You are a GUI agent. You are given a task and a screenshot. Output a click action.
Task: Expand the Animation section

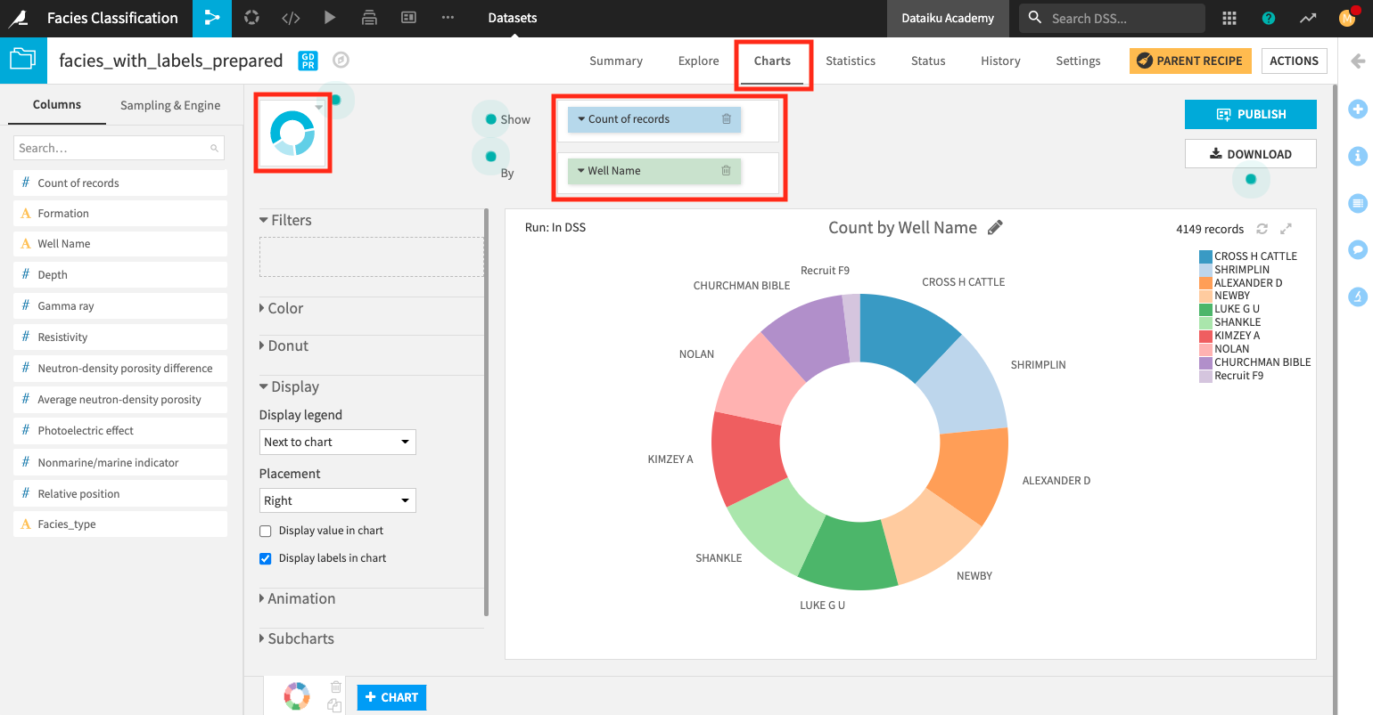(x=300, y=598)
